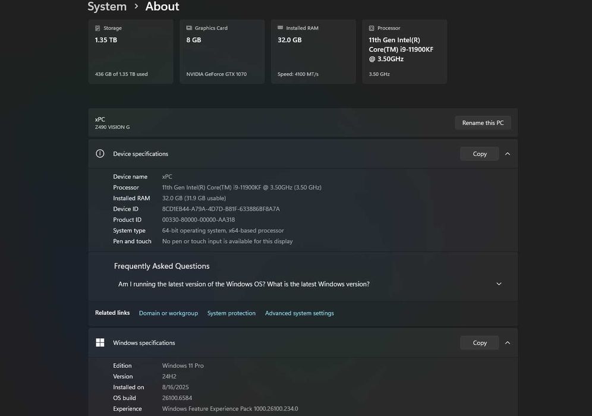592x416 pixels.
Task: Click the Windows logo icon
Action: pyautogui.click(x=100, y=342)
